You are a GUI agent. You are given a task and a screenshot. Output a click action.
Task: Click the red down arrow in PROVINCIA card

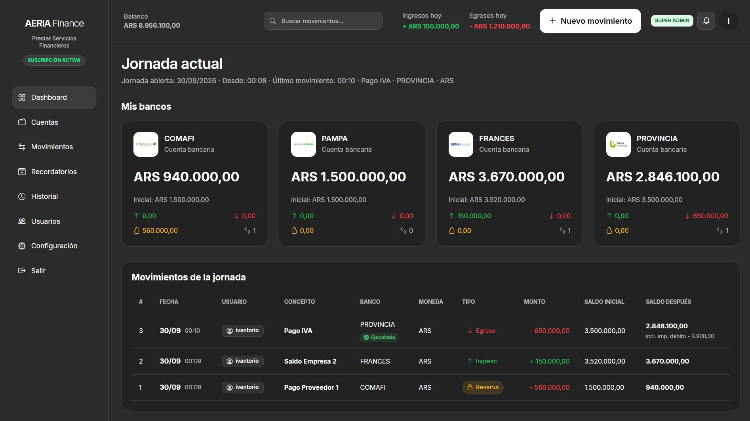687,216
